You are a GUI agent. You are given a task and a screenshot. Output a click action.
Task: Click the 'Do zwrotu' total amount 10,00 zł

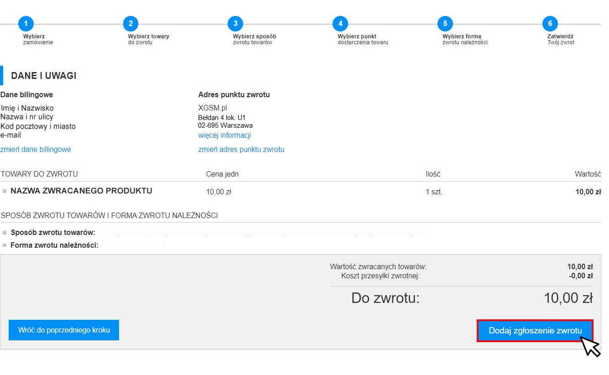click(568, 298)
